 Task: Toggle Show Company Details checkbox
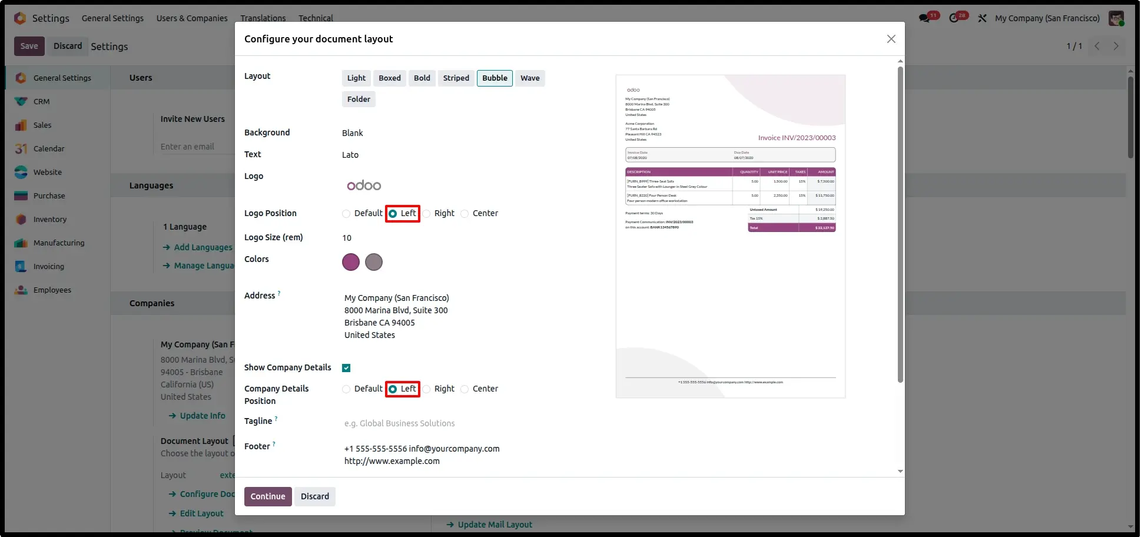tap(346, 368)
